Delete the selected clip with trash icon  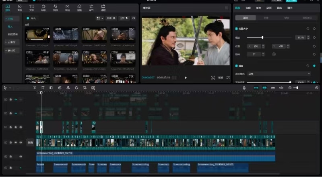[43, 88]
